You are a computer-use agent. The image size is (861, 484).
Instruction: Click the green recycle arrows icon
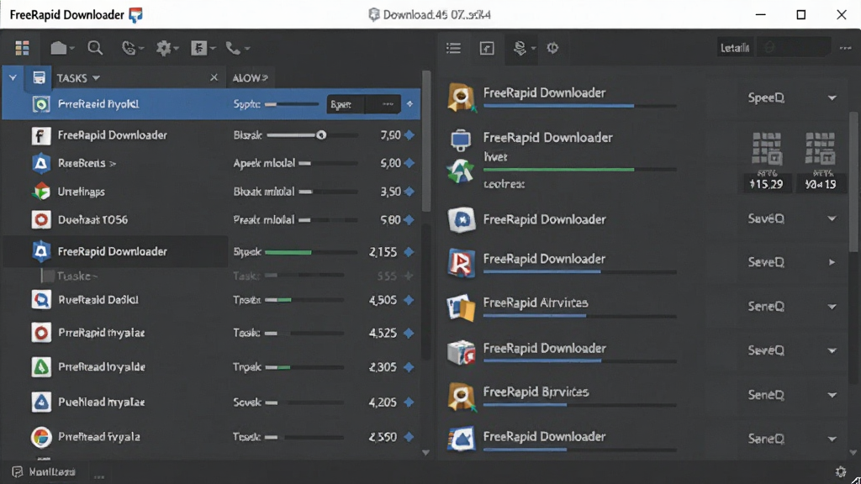[460, 171]
